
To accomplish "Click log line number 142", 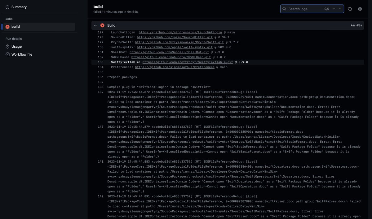I will (x=100, y=196).
